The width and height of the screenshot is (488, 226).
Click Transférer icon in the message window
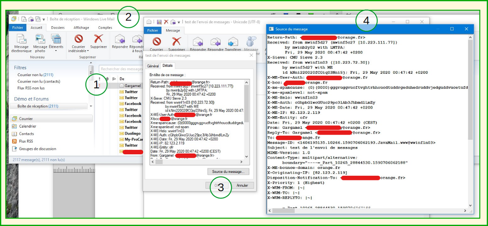(233, 41)
